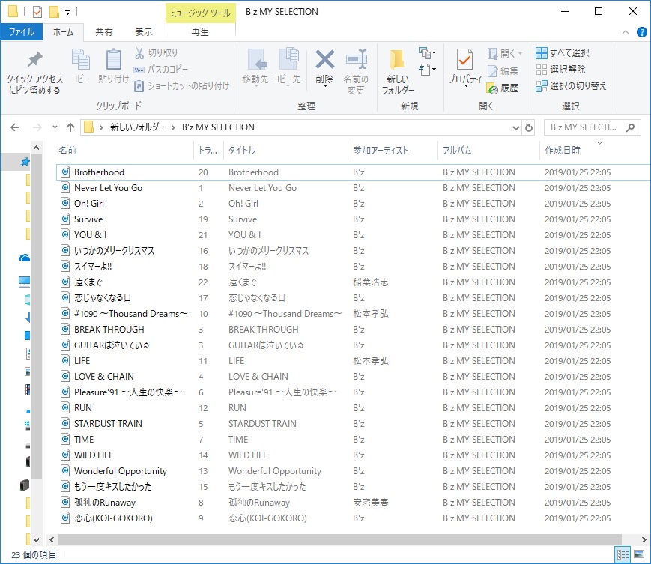
Task: Click Select all in ribbon
Action: tap(563, 52)
